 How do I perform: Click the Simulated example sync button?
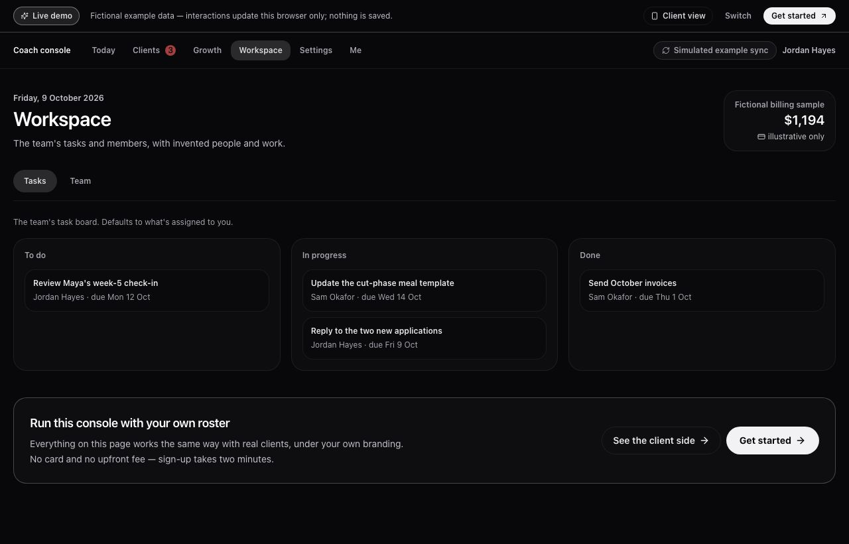point(715,50)
